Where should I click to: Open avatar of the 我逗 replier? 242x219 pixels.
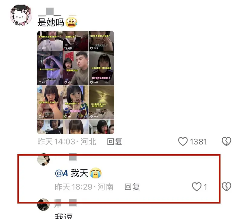click(x=44, y=205)
